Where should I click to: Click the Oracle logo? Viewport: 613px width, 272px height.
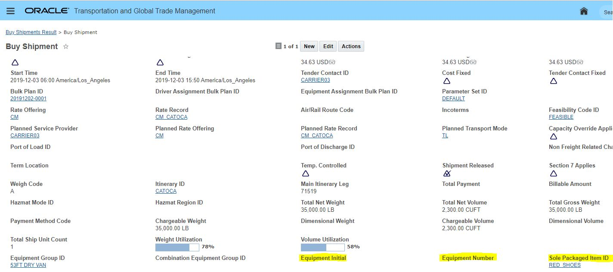[x=46, y=11]
